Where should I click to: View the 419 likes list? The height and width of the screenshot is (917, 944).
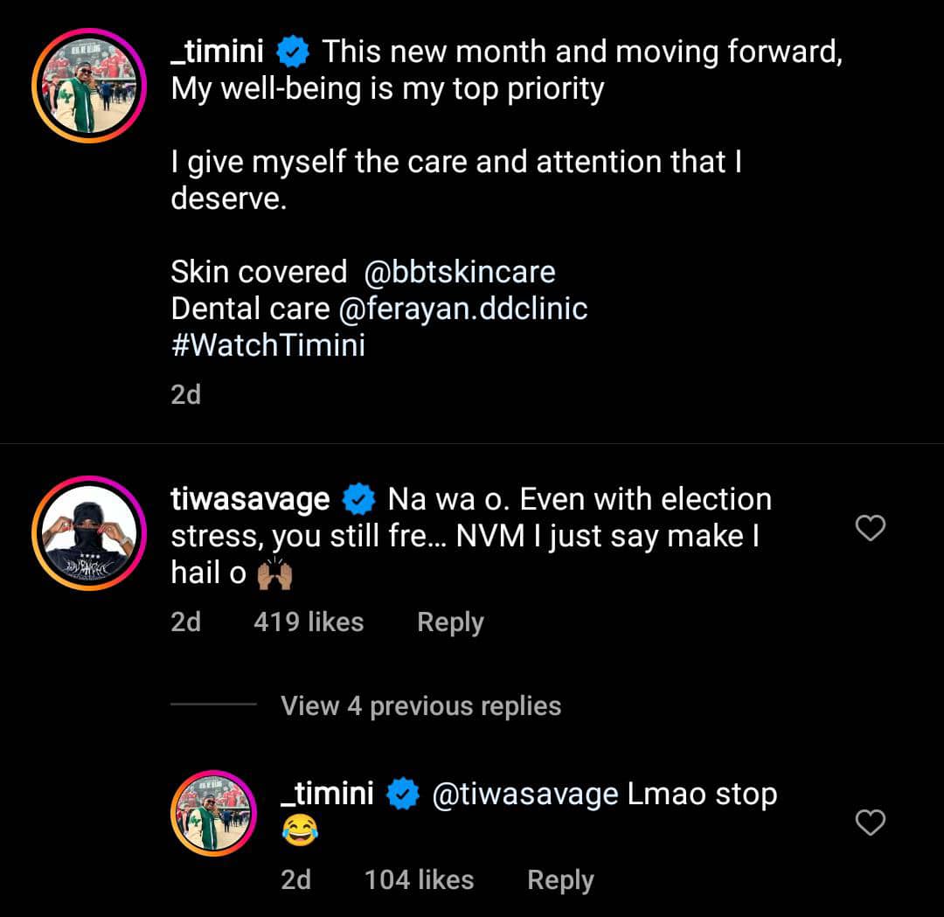(308, 622)
